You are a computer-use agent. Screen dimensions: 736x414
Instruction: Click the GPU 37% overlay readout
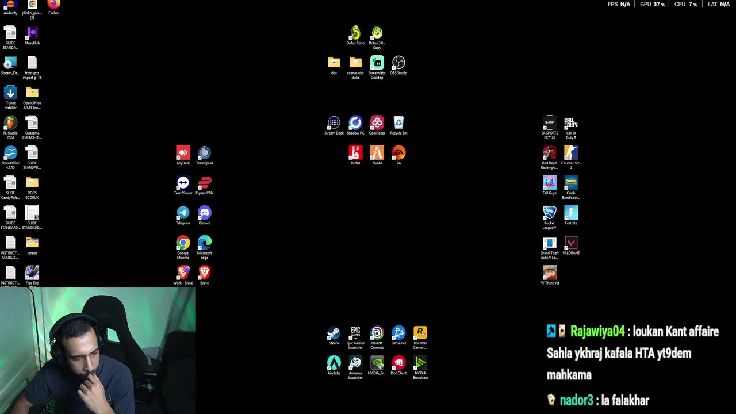pyautogui.click(x=652, y=4)
